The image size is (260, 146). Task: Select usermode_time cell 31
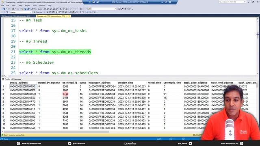pyautogui.click(x=165, y=94)
